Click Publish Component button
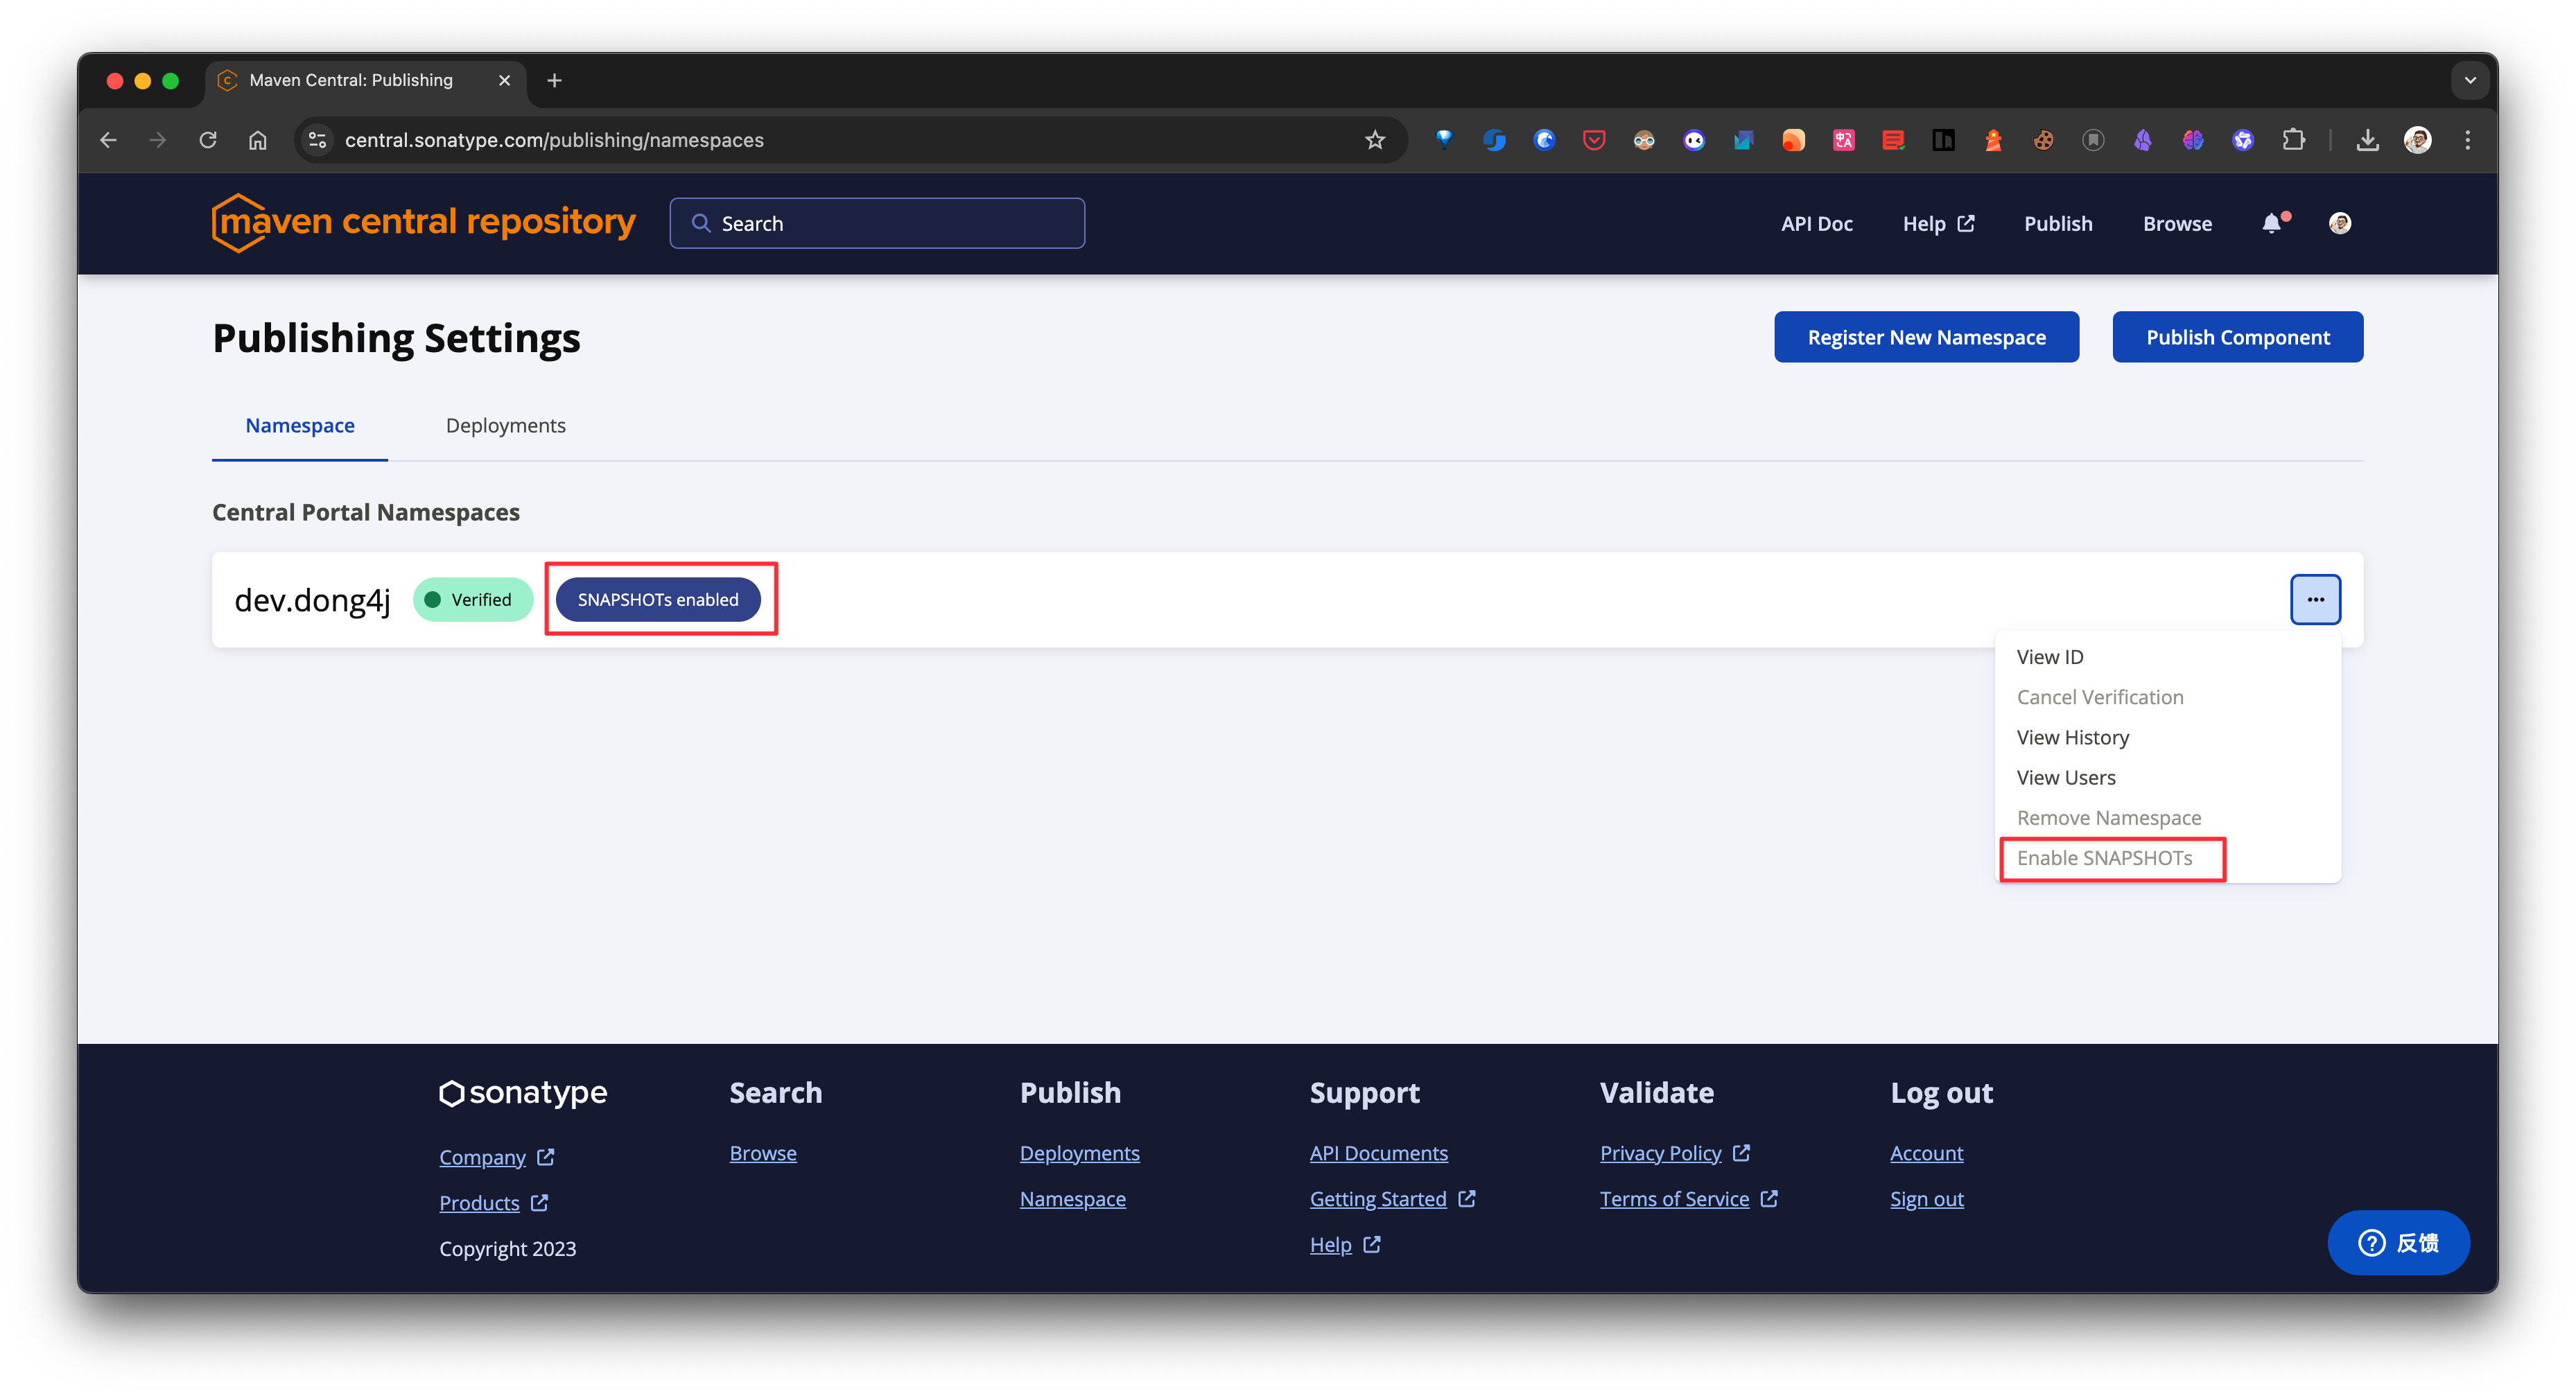 click(2237, 337)
